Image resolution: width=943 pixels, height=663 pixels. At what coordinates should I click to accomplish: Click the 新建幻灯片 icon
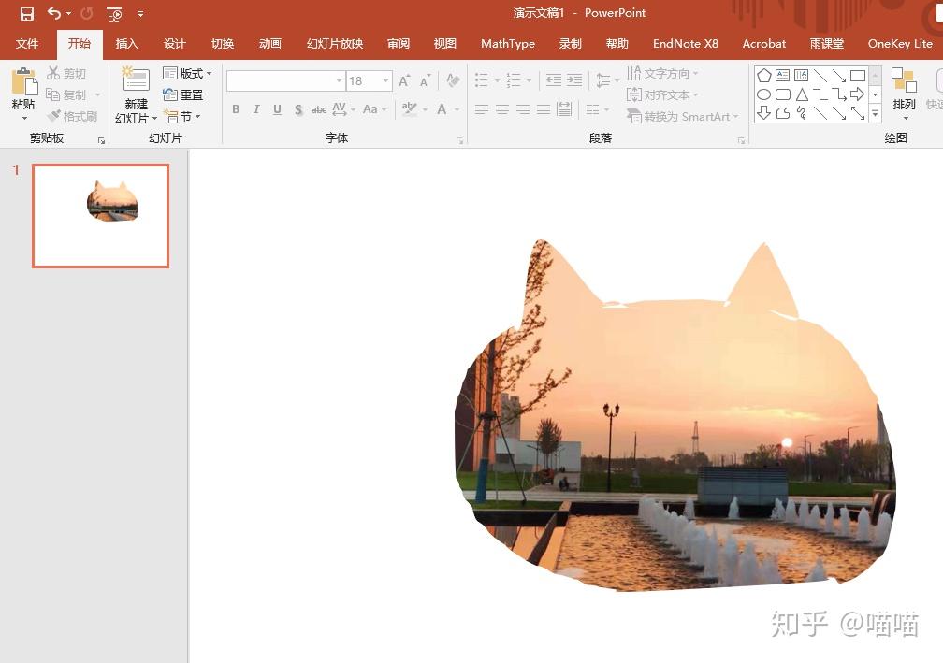point(136,79)
